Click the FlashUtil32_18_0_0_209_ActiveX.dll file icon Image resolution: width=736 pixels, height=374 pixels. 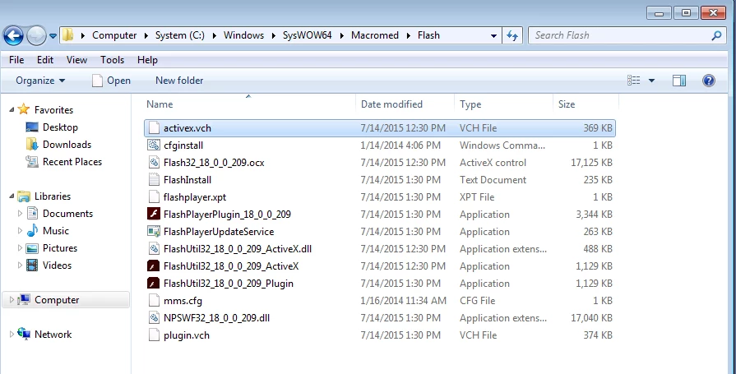154,249
